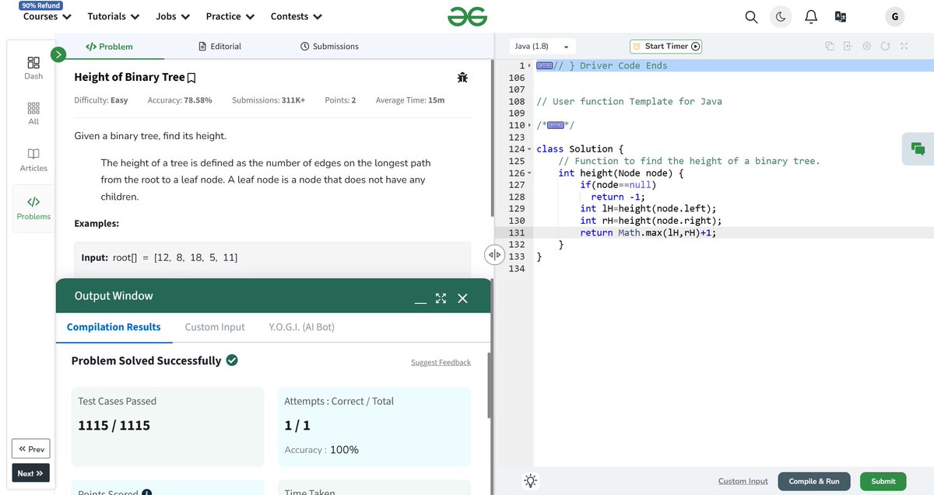Click the 1115 / 1115 test cases value
Screen dimensions: 934x495
[x=114, y=425]
